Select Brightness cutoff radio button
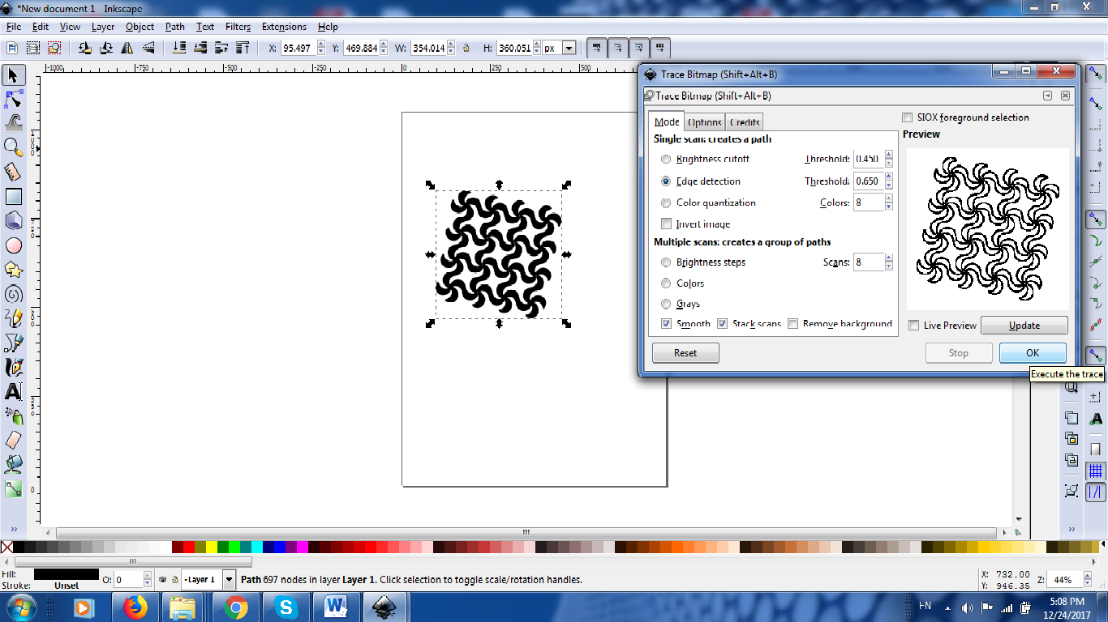 (666, 160)
